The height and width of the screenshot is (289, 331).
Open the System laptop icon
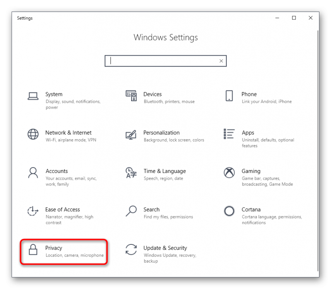[33, 96]
